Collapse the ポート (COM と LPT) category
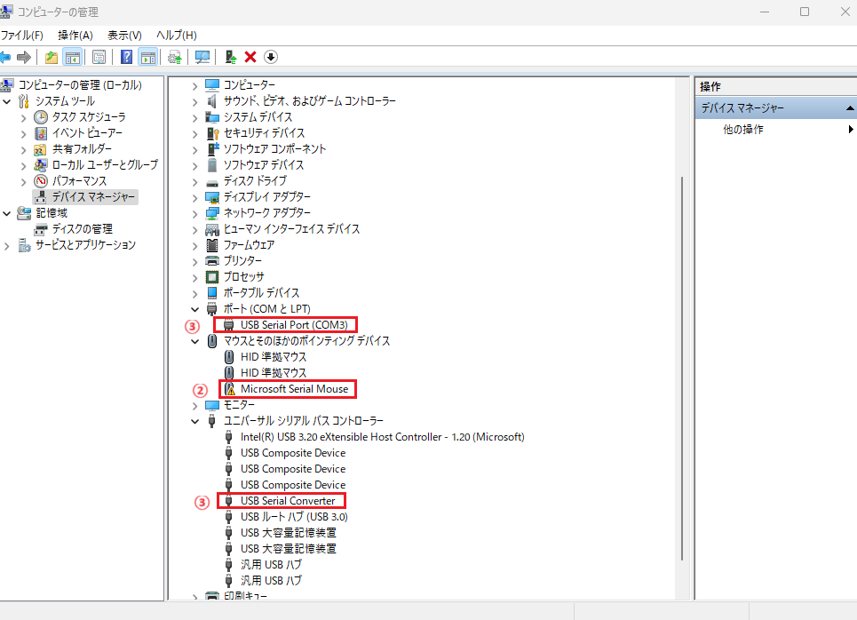This screenshot has height=620, width=857. tap(195, 309)
